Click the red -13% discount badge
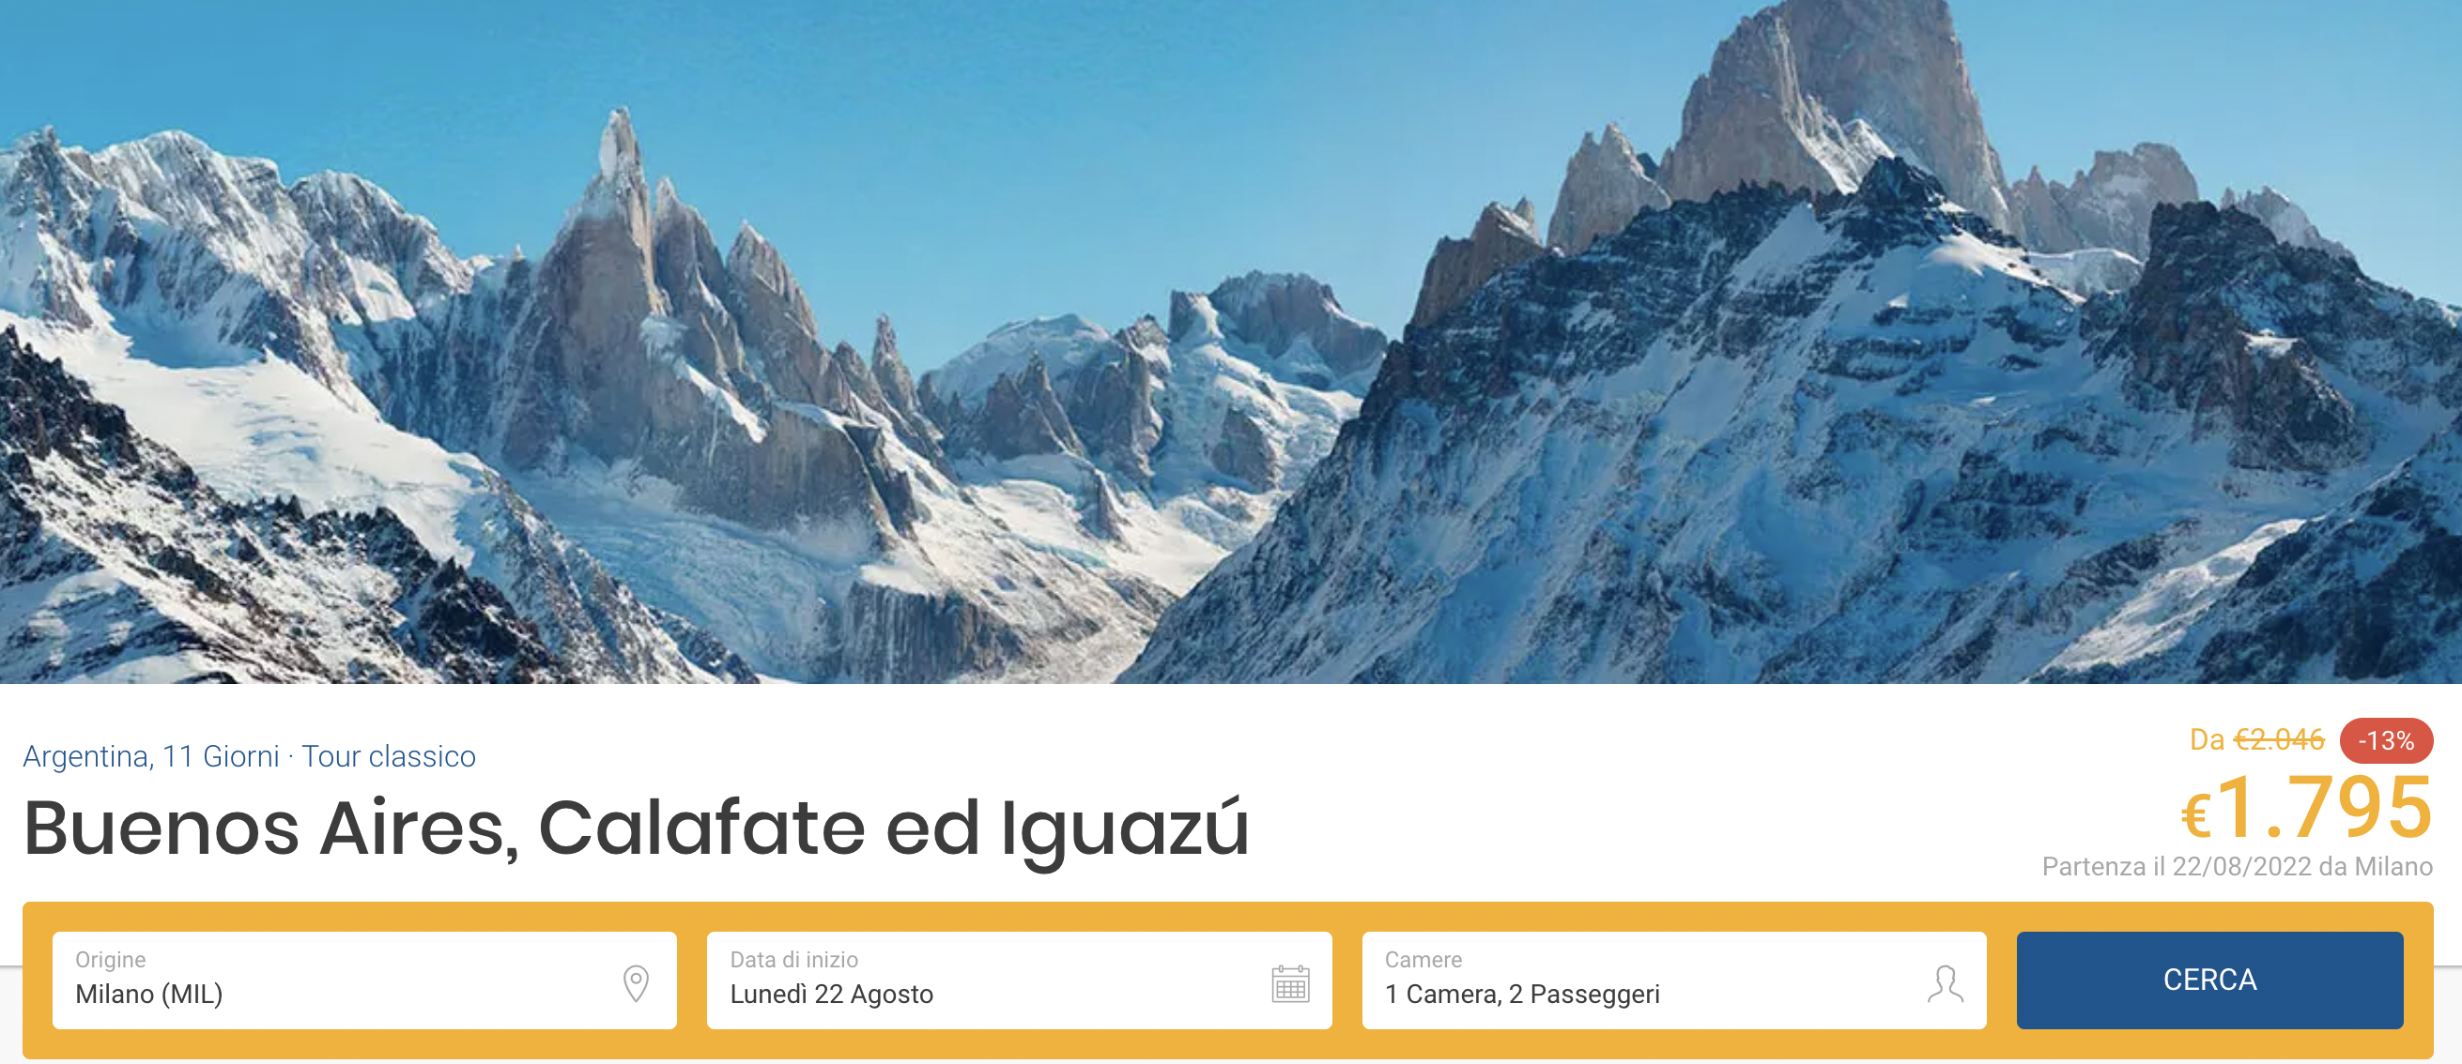The width and height of the screenshot is (2462, 1064). click(2386, 740)
